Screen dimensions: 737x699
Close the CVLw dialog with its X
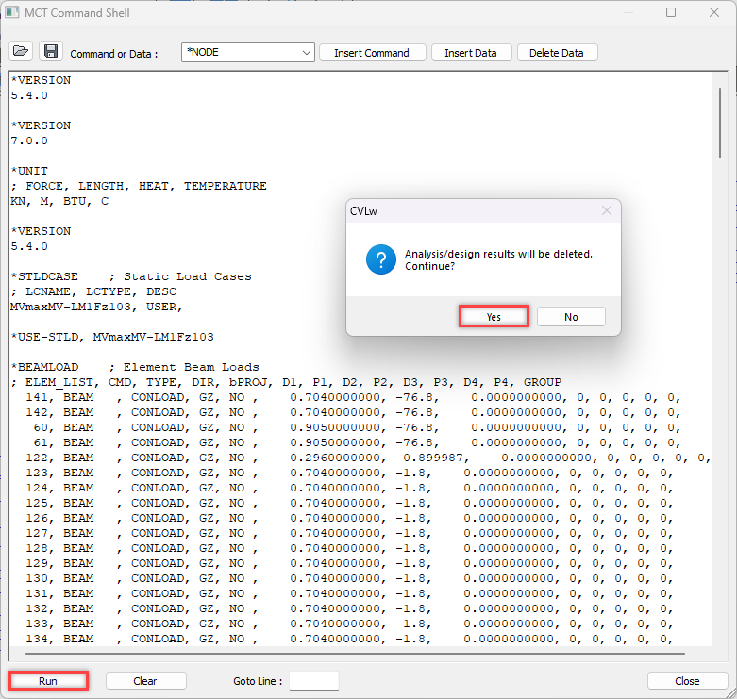(x=607, y=211)
